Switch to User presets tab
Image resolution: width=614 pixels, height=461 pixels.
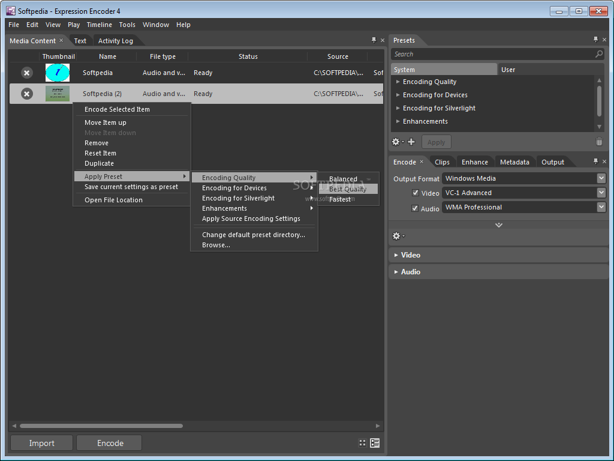point(551,70)
